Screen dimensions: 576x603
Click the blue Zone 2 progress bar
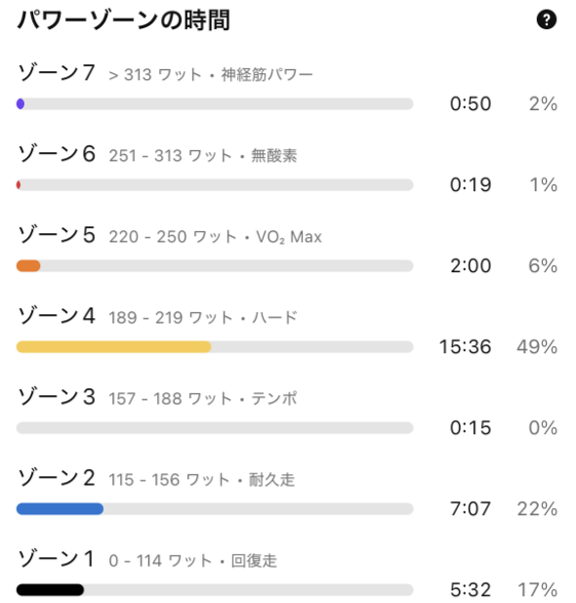tap(215, 508)
